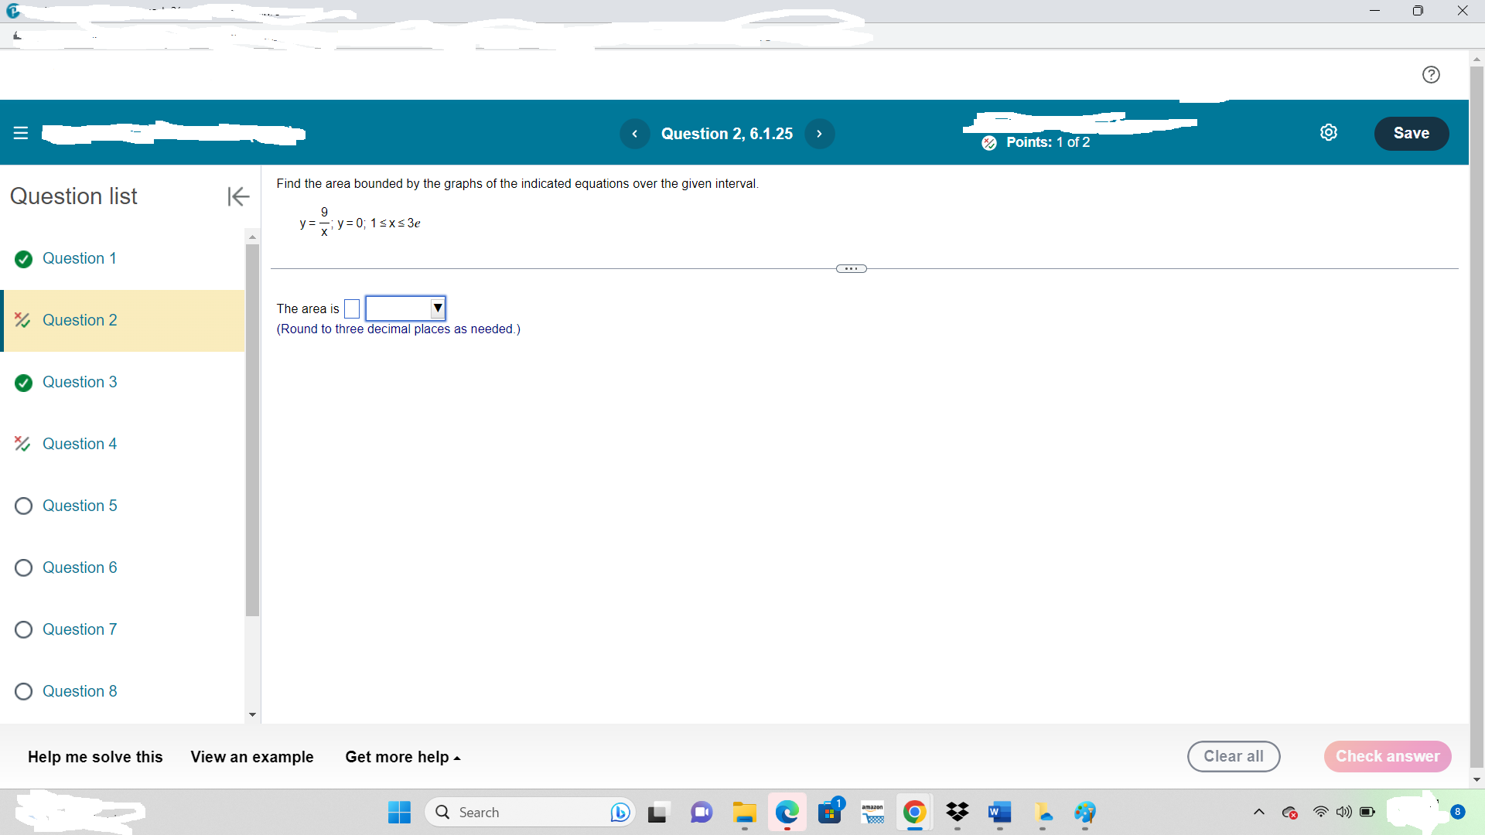Go to next question arrow
This screenshot has height=835, width=1485.
tap(819, 134)
